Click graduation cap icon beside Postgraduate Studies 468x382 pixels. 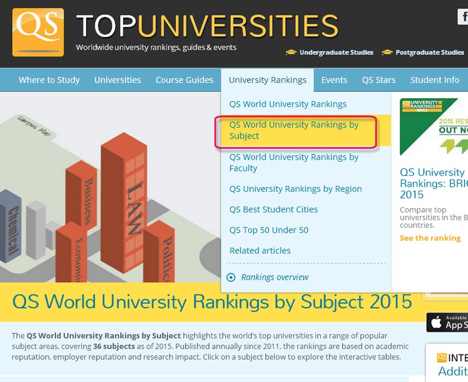pyautogui.click(x=387, y=52)
